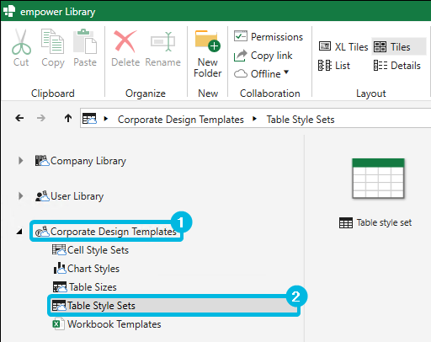Click Table Style Sets in the breadcrumb

pyautogui.click(x=301, y=120)
